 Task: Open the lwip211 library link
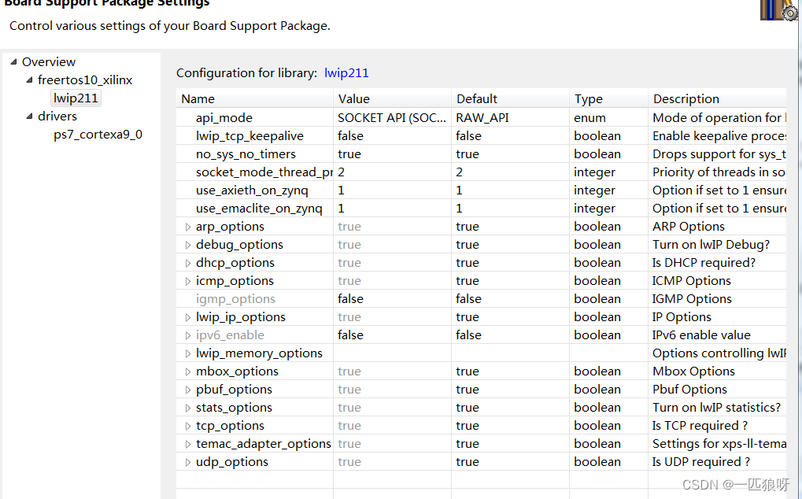346,72
